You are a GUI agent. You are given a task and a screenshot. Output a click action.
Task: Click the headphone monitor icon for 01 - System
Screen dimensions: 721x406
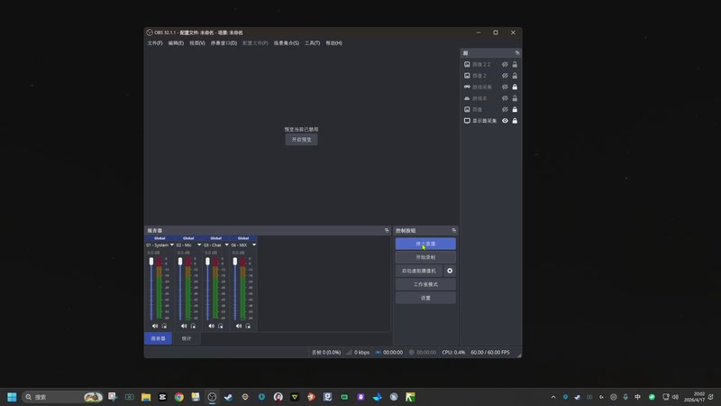[164, 326]
